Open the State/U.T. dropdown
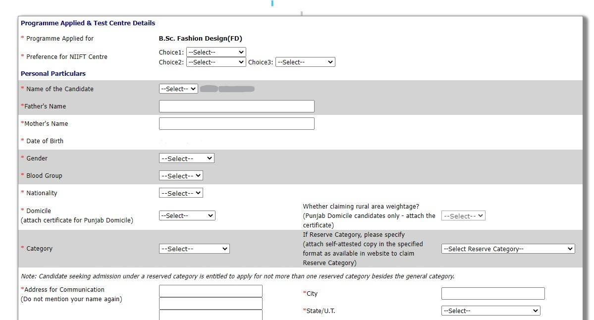Image resolution: width=594 pixels, height=320 pixels. click(x=490, y=311)
